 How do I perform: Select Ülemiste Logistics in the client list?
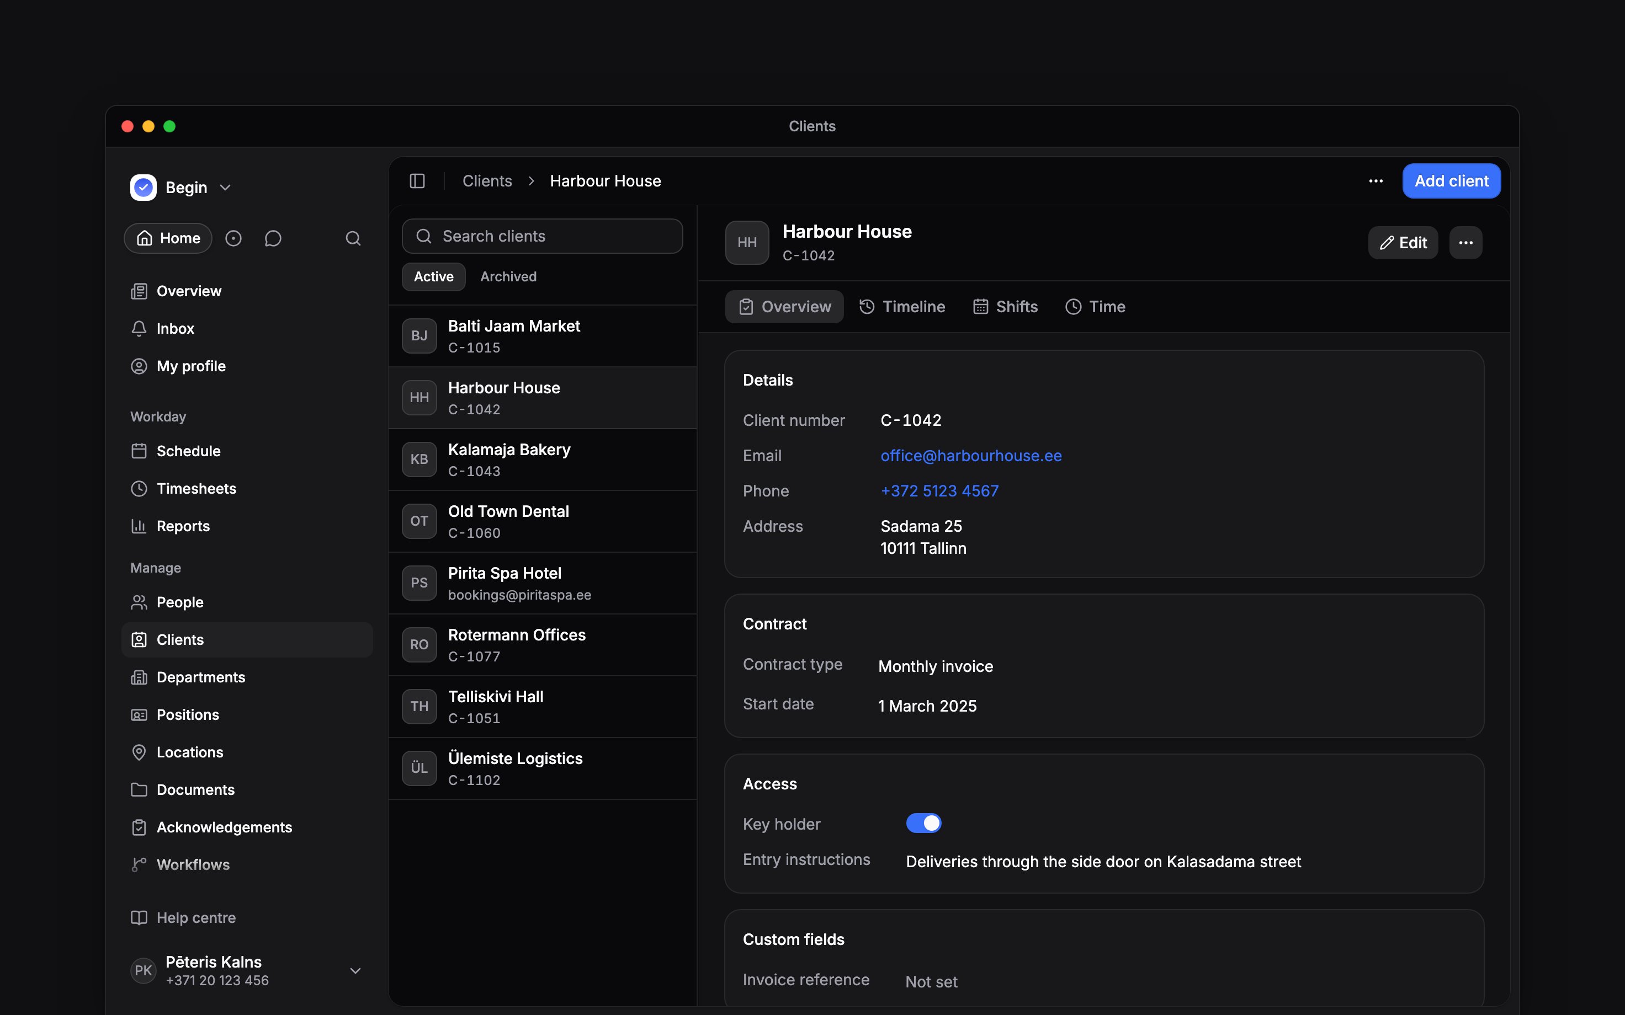click(x=543, y=768)
